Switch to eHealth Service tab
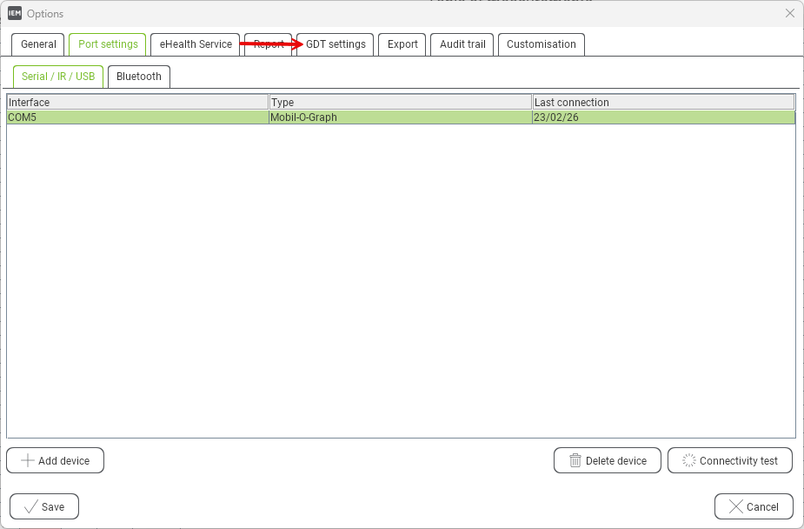 (196, 44)
